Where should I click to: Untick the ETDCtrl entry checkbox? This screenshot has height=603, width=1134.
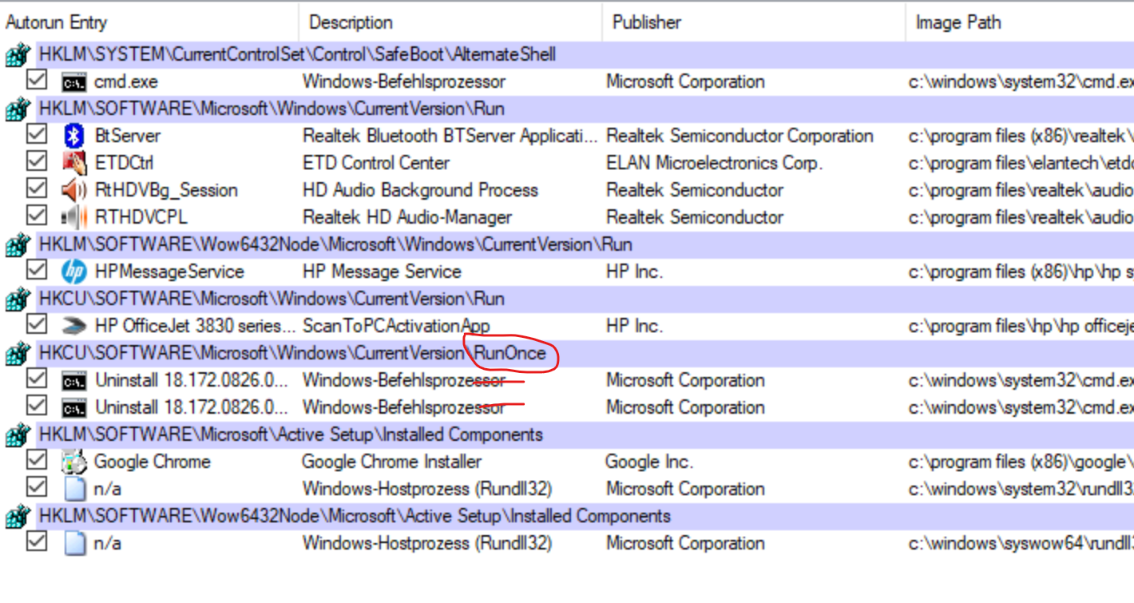pyautogui.click(x=37, y=161)
